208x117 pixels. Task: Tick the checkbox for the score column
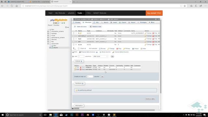click(74, 45)
